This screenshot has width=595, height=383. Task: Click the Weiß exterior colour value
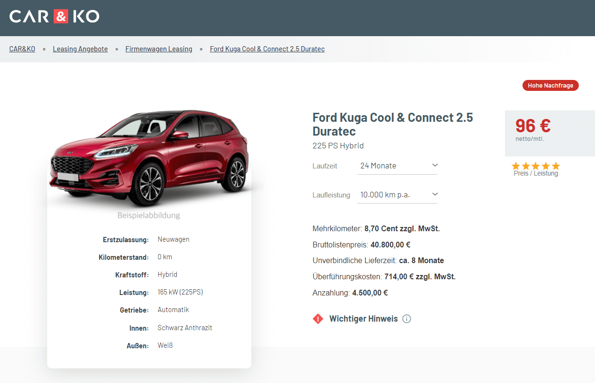pyautogui.click(x=165, y=345)
